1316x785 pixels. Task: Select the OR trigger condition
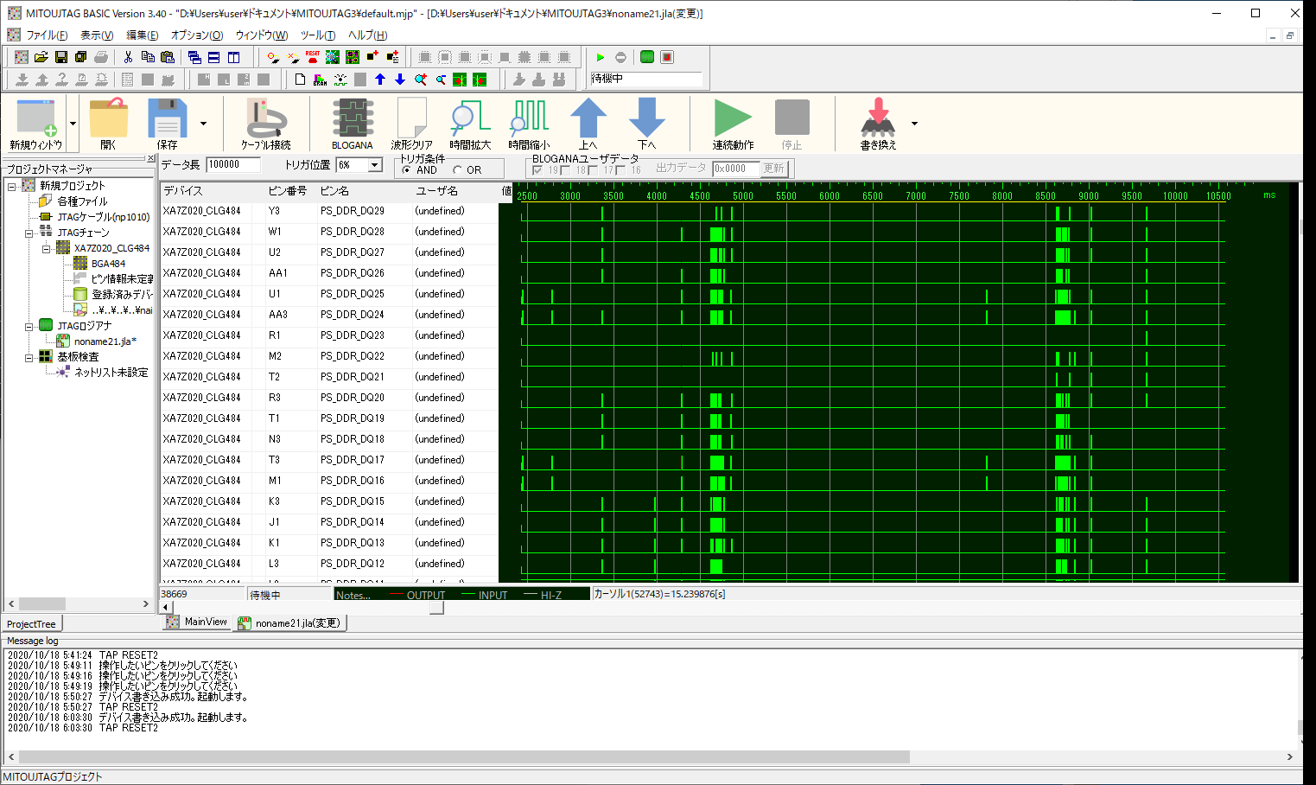[x=458, y=170]
